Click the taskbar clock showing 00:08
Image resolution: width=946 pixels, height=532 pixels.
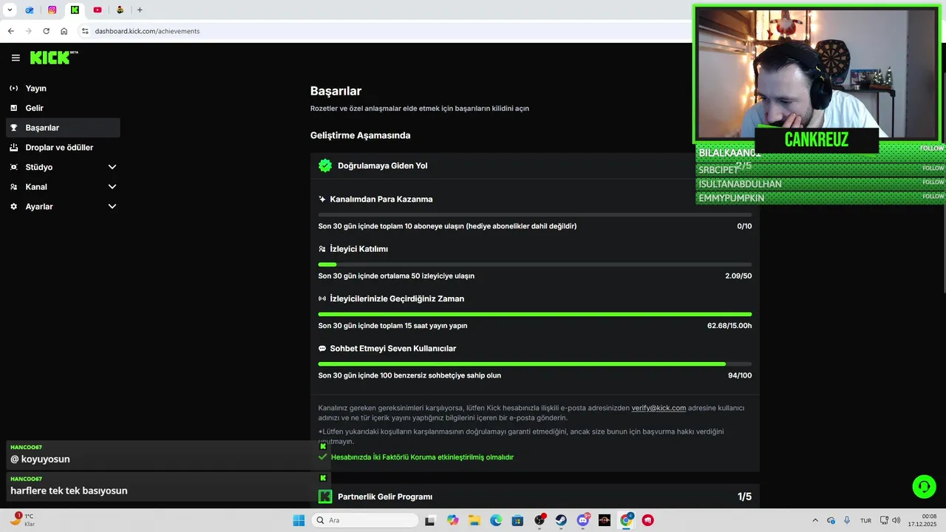coord(922,520)
